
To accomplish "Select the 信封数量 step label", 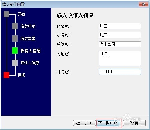I will [28, 38].
